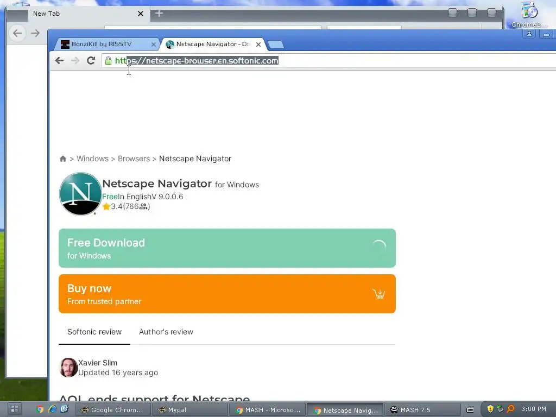Go back using the front browser's back arrow

tap(59, 61)
